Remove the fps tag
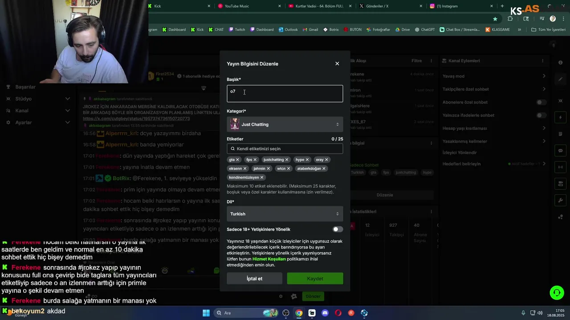570x320 pixels. point(255,160)
